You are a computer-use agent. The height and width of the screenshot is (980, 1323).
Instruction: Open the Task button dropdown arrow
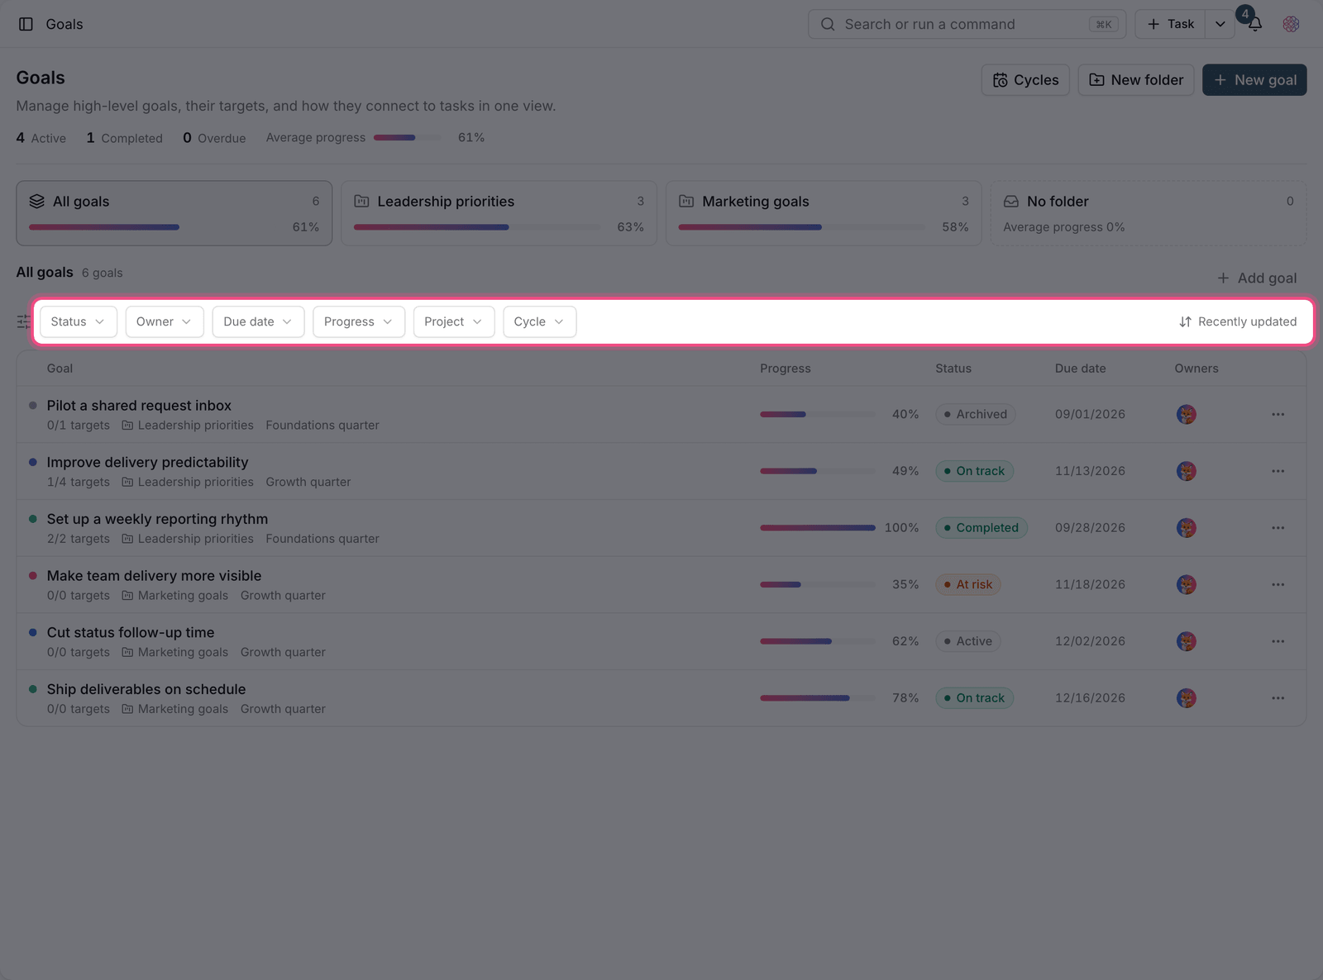[x=1220, y=24]
